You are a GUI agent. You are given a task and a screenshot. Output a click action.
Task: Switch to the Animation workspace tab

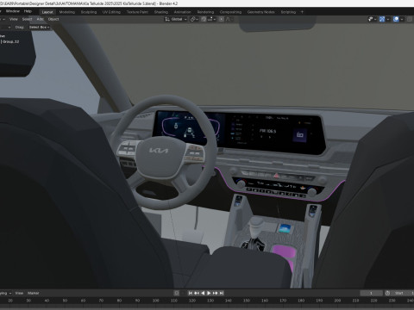pos(182,12)
